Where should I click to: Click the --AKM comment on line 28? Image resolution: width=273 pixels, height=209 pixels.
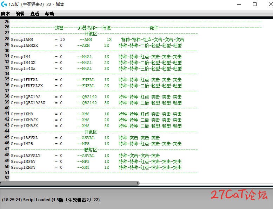point(86,39)
